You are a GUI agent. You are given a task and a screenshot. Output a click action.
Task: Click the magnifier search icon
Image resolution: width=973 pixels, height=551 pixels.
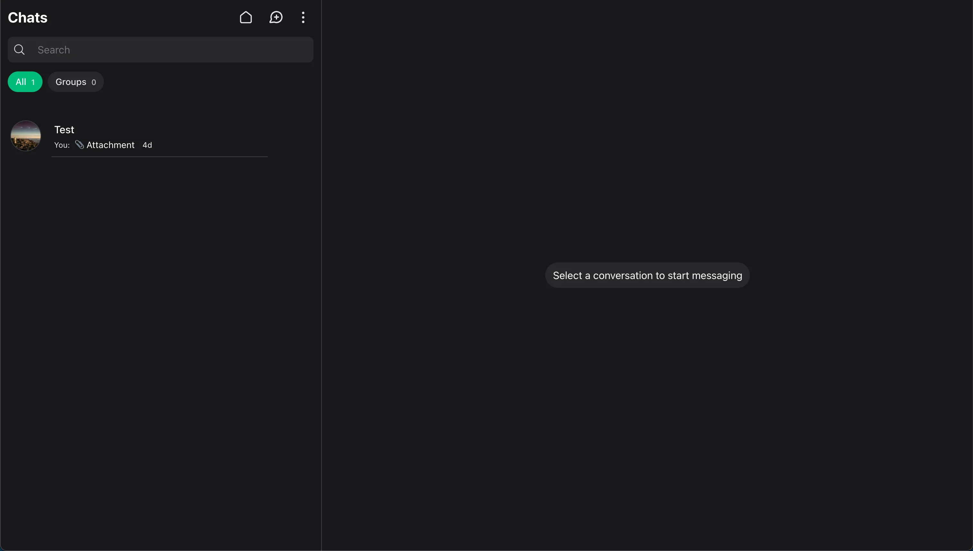tap(19, 50)
